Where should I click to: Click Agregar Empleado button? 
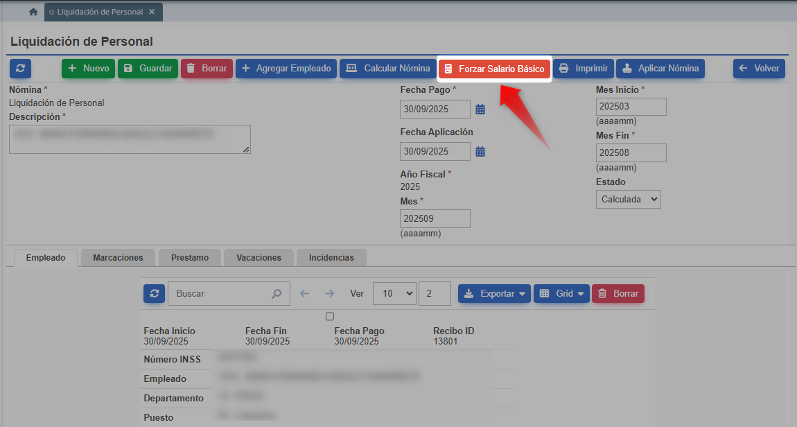286,68
